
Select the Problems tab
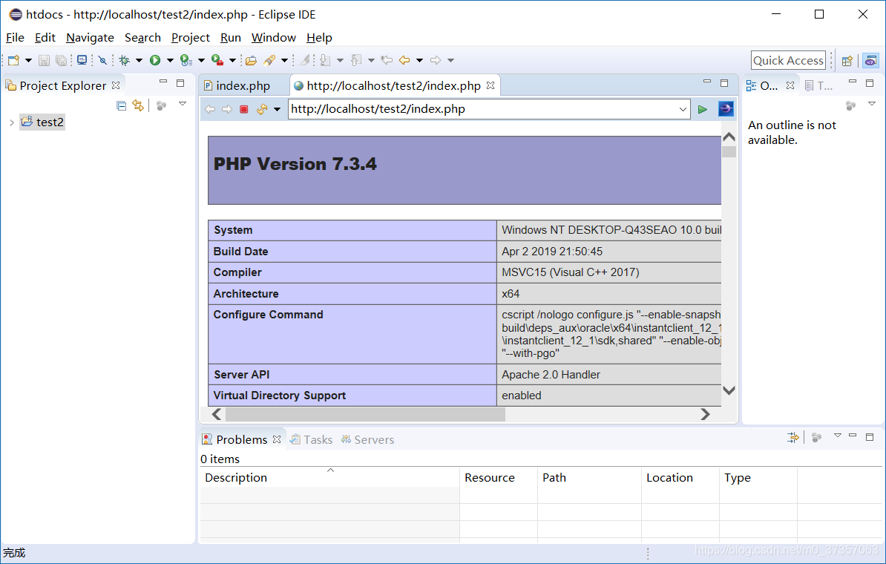pyautogui.click(x=241, y=439)
